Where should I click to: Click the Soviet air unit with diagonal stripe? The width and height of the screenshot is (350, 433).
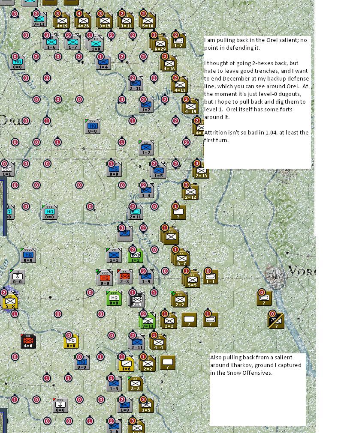tap(276, 320)
